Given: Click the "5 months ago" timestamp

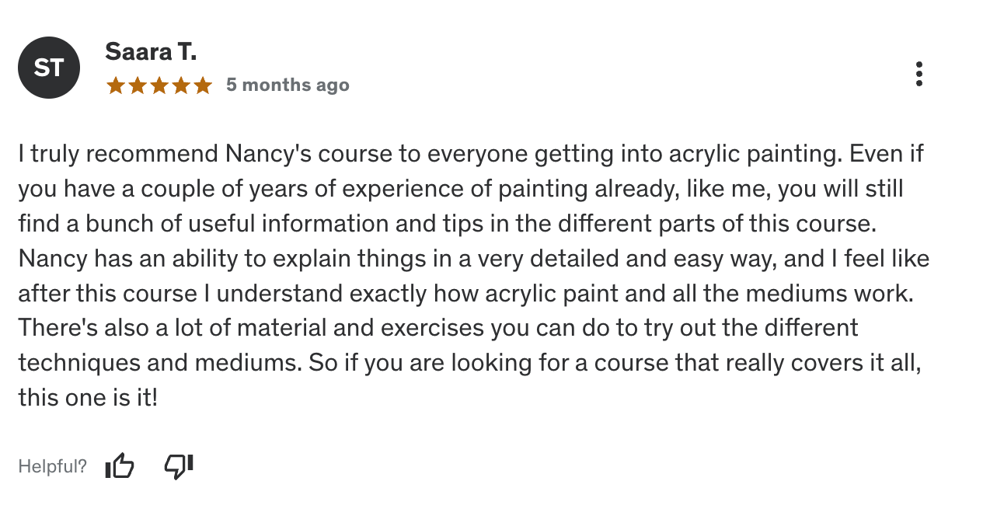Looking at the screenshot, I should [288, 85].
